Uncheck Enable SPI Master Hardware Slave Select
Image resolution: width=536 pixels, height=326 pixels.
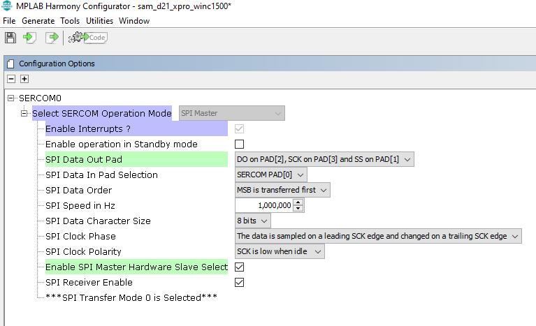(239, 267)
